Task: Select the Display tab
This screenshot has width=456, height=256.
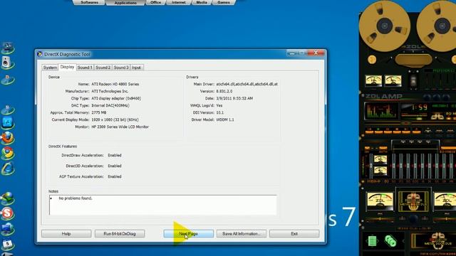Action: (x=67, y=67)
